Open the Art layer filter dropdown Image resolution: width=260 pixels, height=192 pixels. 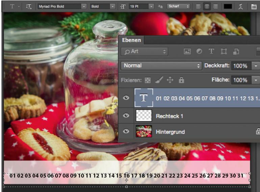click(144, 52)
